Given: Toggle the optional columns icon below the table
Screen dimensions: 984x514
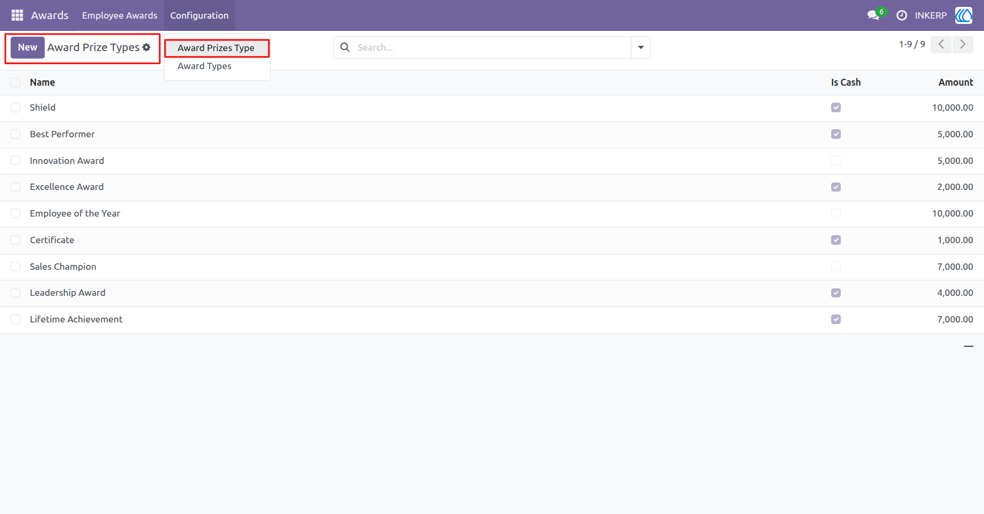Looking at the screenshot, I should [969, 346].
